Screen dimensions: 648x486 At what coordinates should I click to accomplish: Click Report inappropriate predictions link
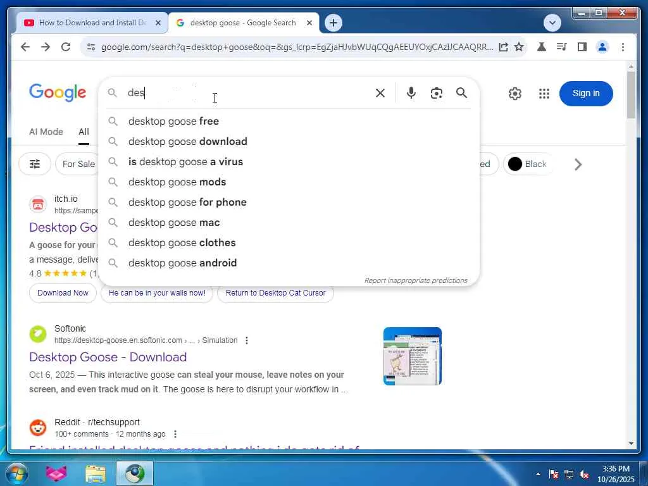(x=416, y=280)
